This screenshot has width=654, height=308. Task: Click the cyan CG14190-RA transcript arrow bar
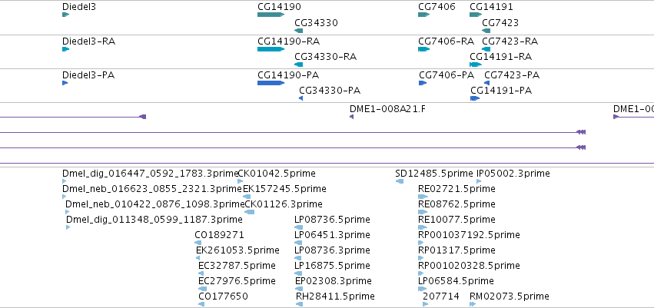click(x=271, y=49)
